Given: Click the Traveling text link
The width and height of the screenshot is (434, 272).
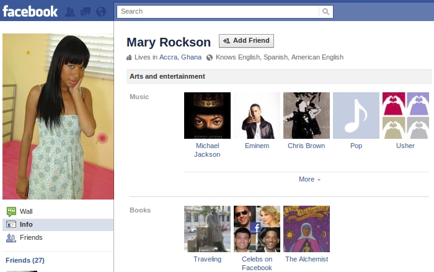Looking at the screenshot, I should click(207, 259).
